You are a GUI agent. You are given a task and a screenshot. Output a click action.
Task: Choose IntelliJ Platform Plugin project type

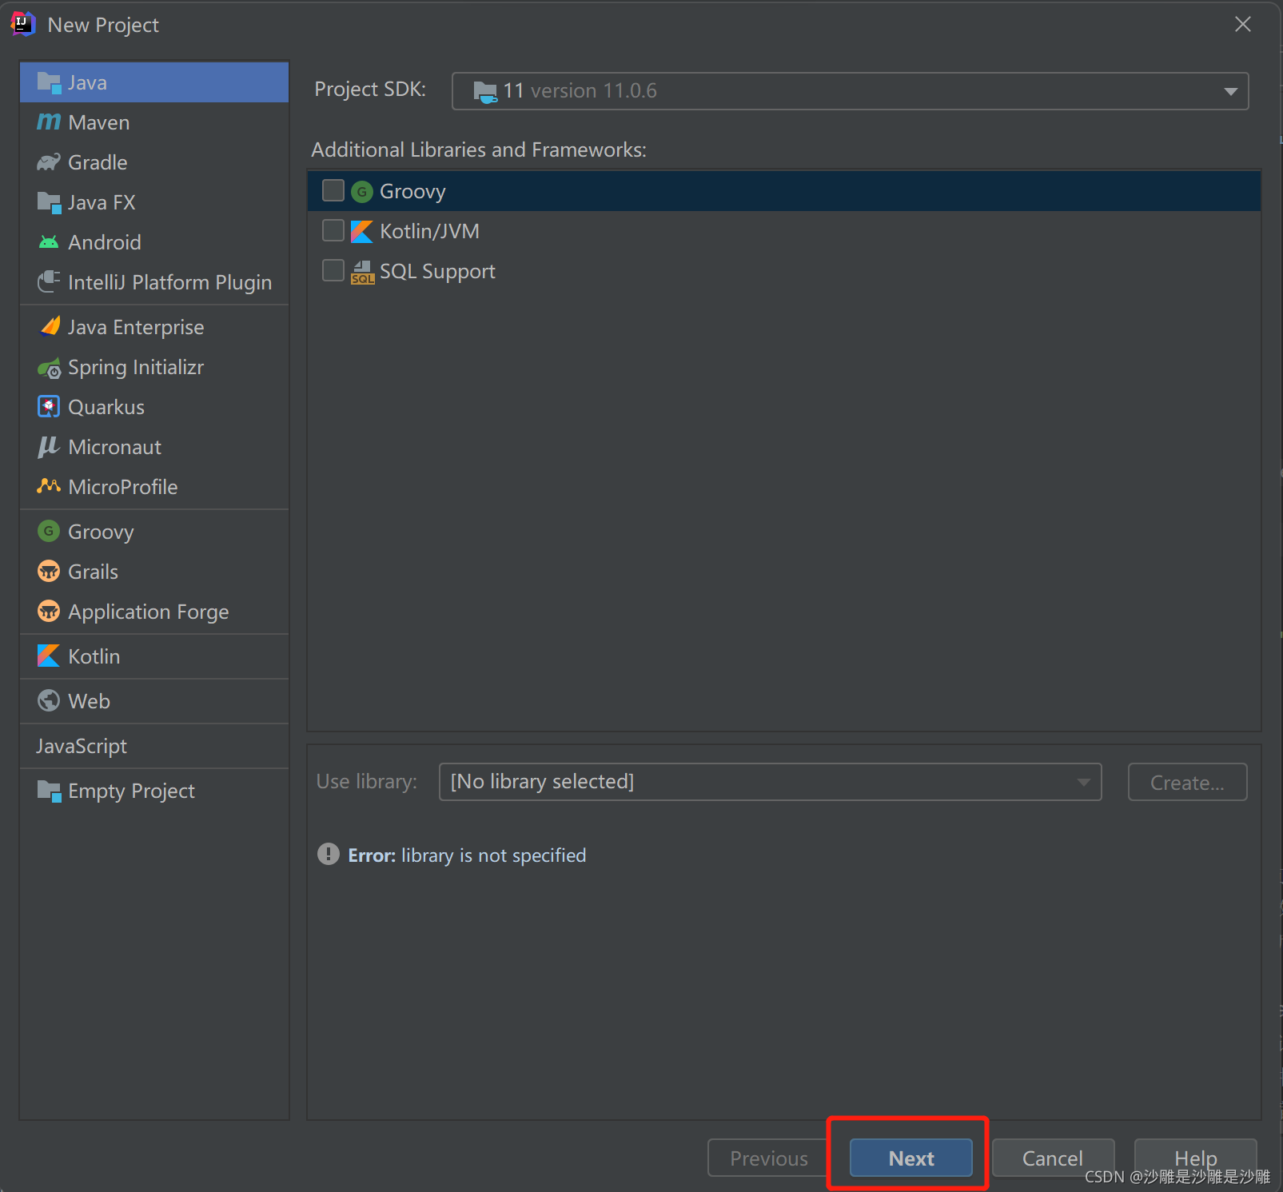(154, 282)
